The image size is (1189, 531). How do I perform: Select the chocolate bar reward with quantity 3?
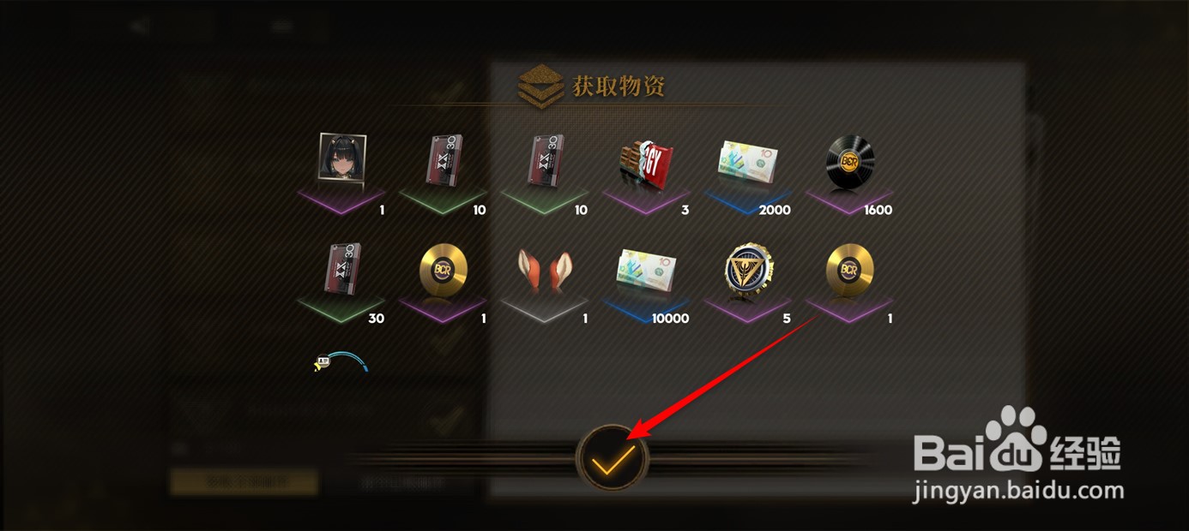[x=648, y=164]
